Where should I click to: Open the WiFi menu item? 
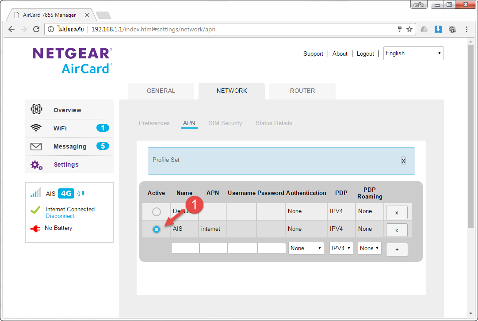(69, 128)
